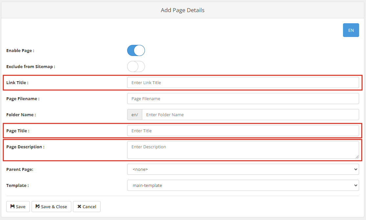The image size is (366, 220).
Task: Click the resize handle of Page Description
Action: [x=357, y=157]
